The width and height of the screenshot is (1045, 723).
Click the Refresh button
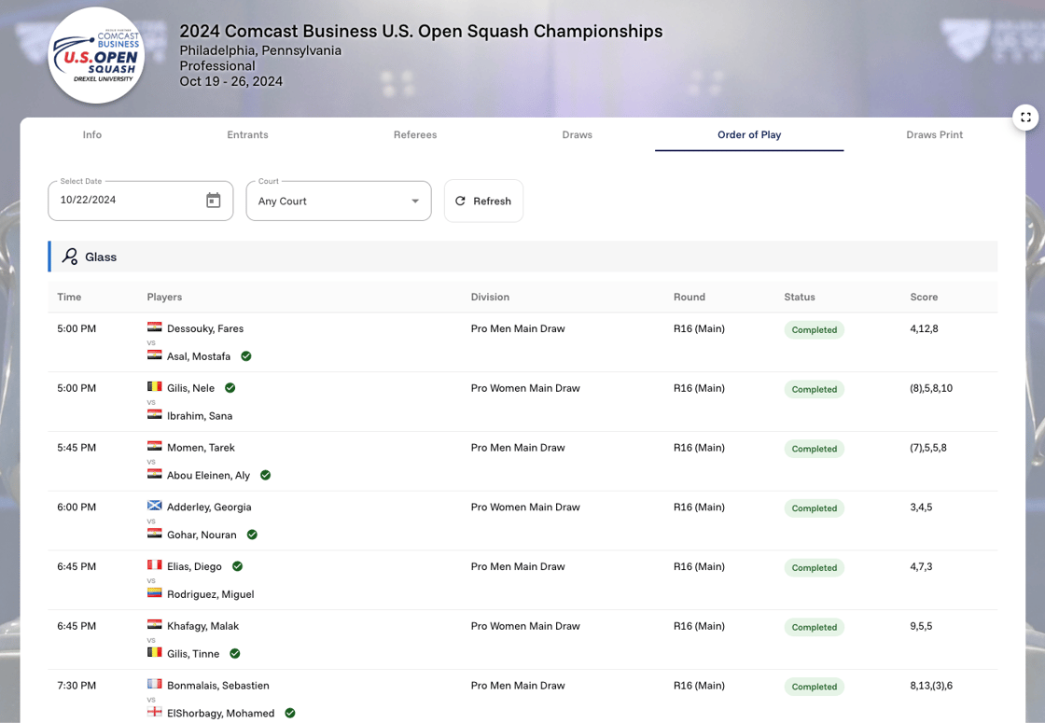[483, 201]
